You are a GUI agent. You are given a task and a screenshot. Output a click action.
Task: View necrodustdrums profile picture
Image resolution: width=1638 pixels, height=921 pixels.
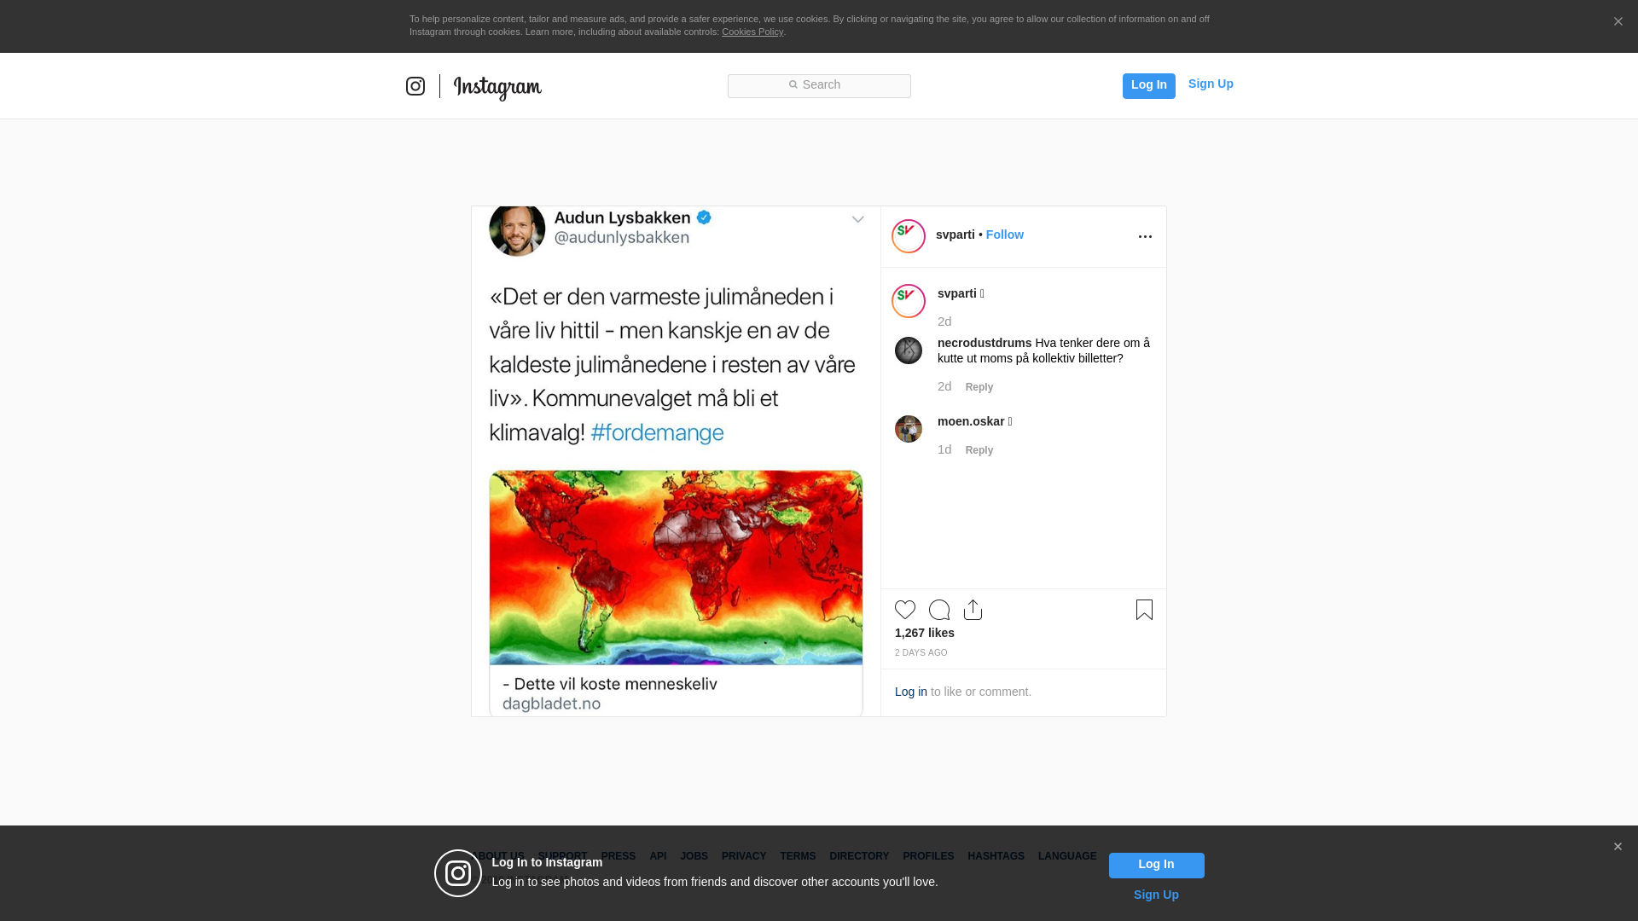tap(909, 350)
